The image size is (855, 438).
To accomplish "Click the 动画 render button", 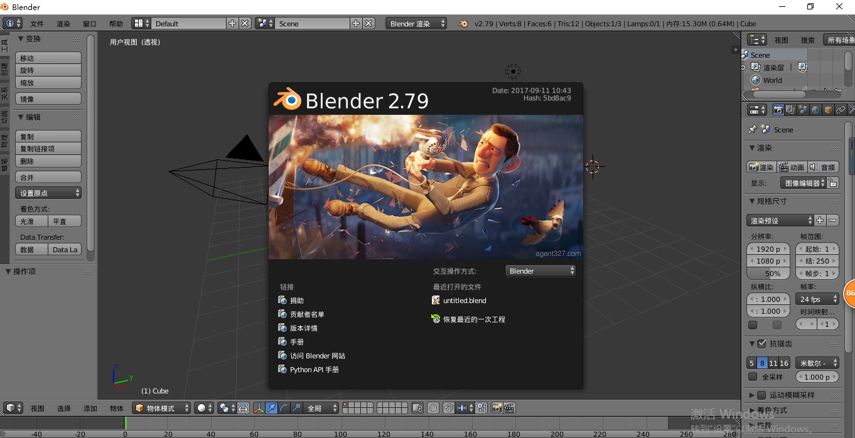I will [792, 167].
